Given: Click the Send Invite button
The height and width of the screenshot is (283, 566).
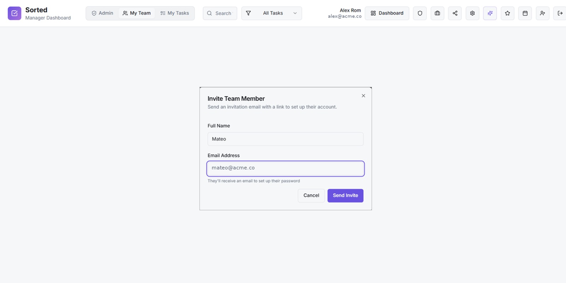Looking at the screenshot, I should pyautogui.click(x=345, y=196).
